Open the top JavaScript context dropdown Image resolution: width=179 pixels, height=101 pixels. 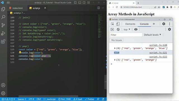click(x=127, y=29)
